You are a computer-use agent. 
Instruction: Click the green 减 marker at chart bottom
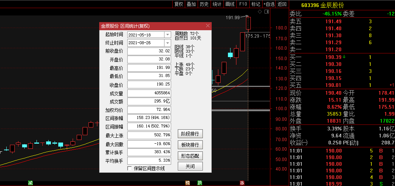[31, 183]
